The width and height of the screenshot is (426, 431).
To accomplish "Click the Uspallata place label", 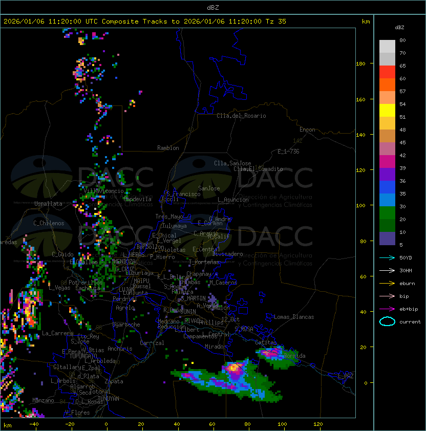I will tap(48, 204).
